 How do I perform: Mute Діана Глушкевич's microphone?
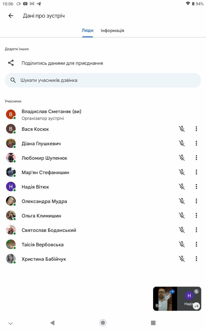[182, 143]
